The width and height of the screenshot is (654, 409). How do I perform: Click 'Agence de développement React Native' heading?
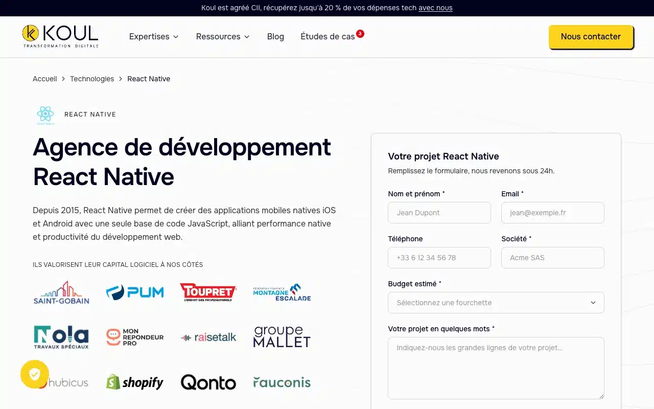coord(182,162)
